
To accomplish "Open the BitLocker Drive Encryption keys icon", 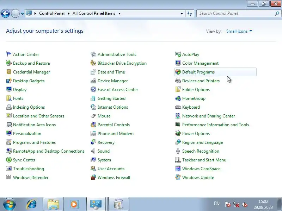I will pos(93,63).
